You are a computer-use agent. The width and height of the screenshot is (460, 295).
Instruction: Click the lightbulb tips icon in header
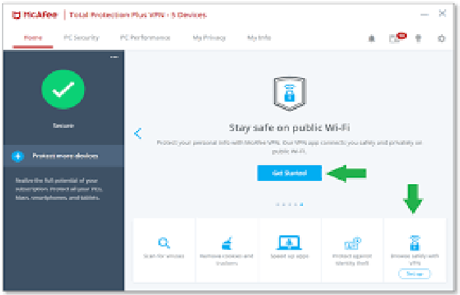tap(419, 39)
